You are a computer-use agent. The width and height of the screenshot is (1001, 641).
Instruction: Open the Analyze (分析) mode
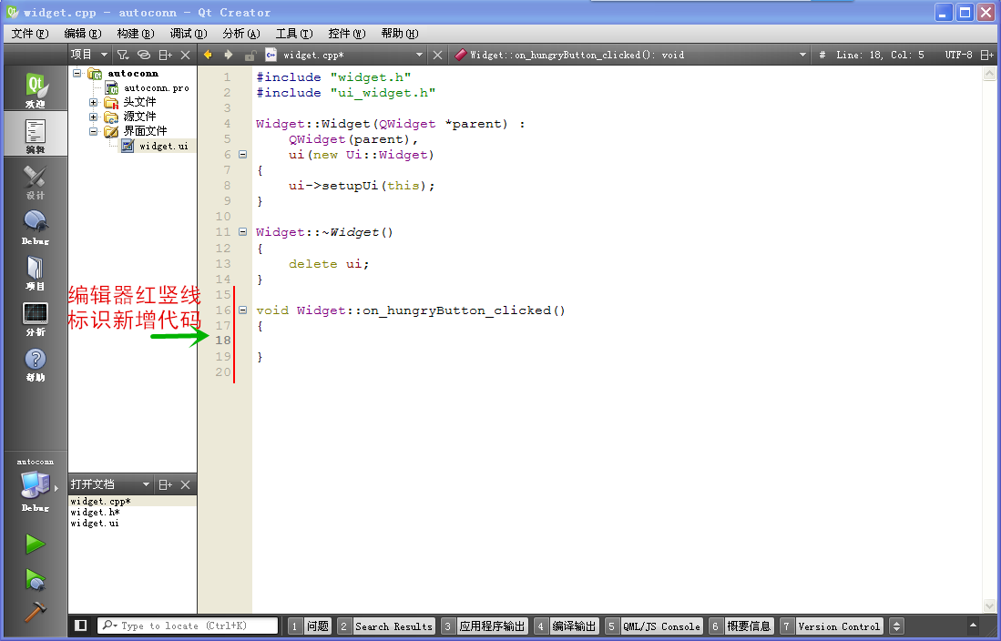coord(36,318)
